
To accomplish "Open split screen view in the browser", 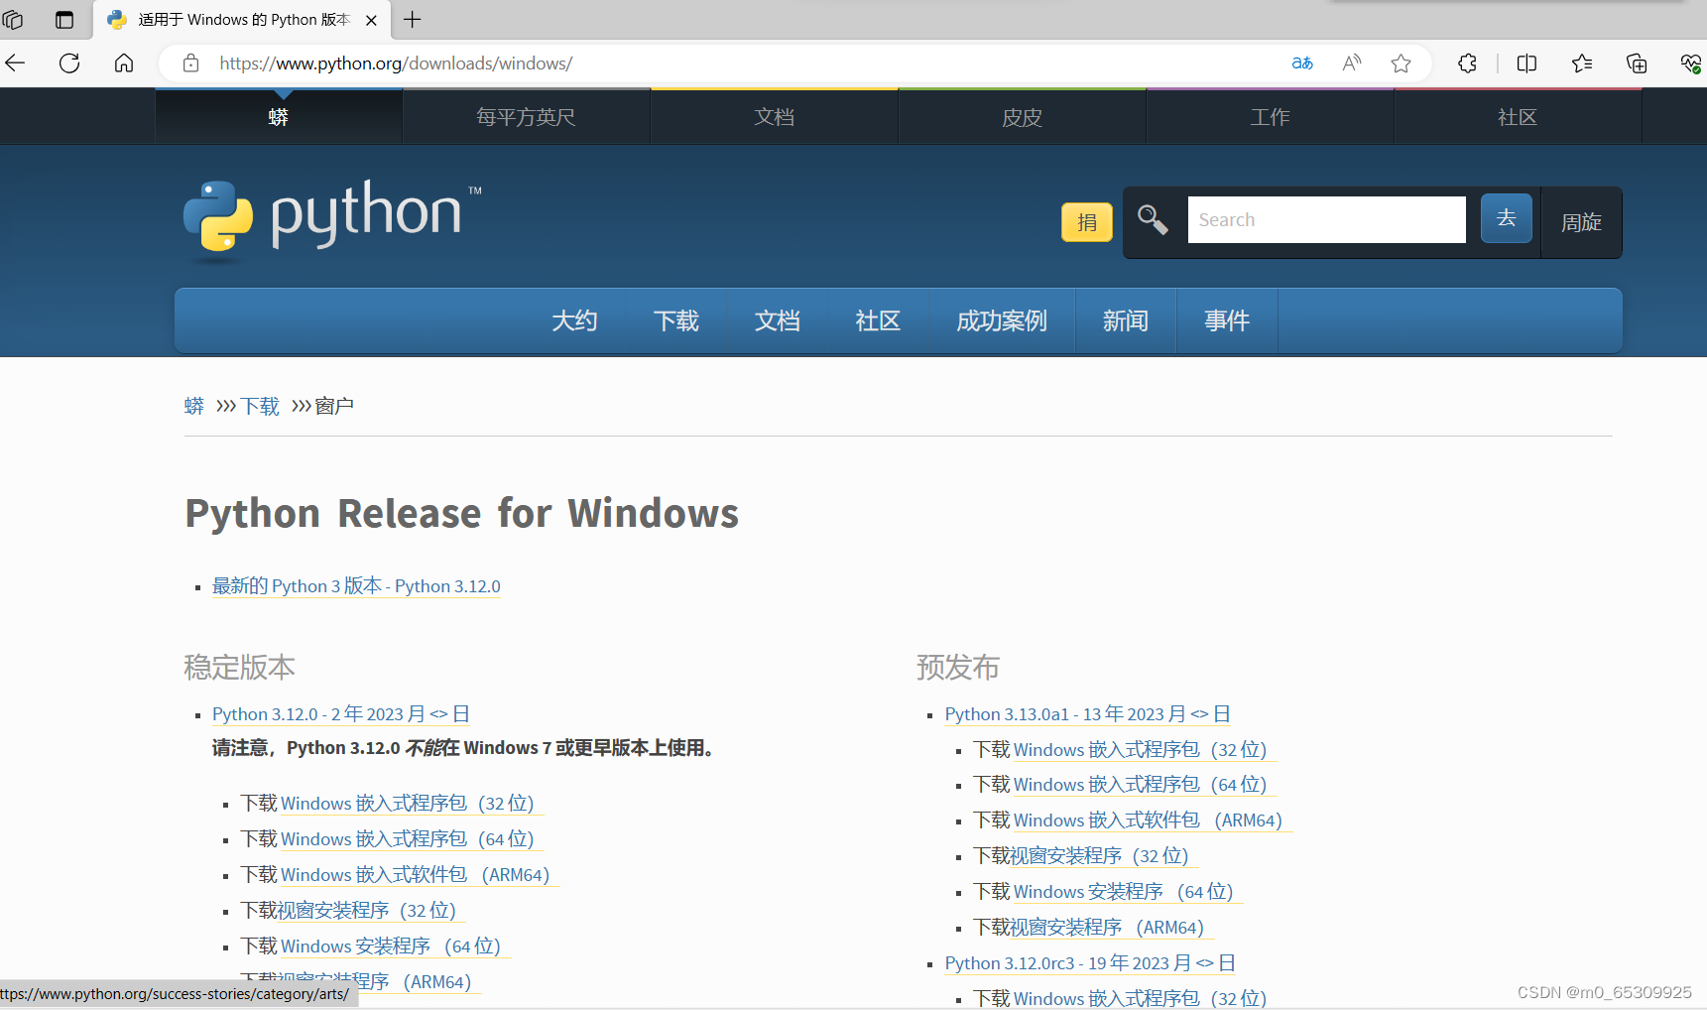I will [1526, 63].
